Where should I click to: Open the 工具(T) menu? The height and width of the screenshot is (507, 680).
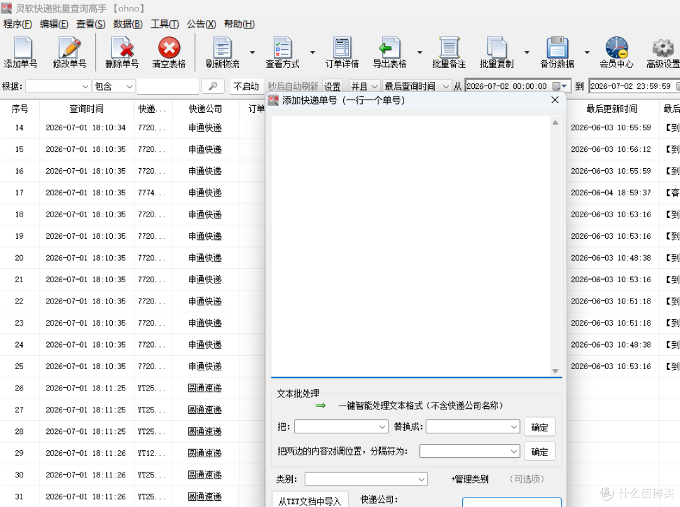[165, 25]
